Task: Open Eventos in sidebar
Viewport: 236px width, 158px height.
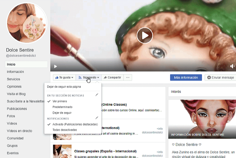Action: [13, 153]
